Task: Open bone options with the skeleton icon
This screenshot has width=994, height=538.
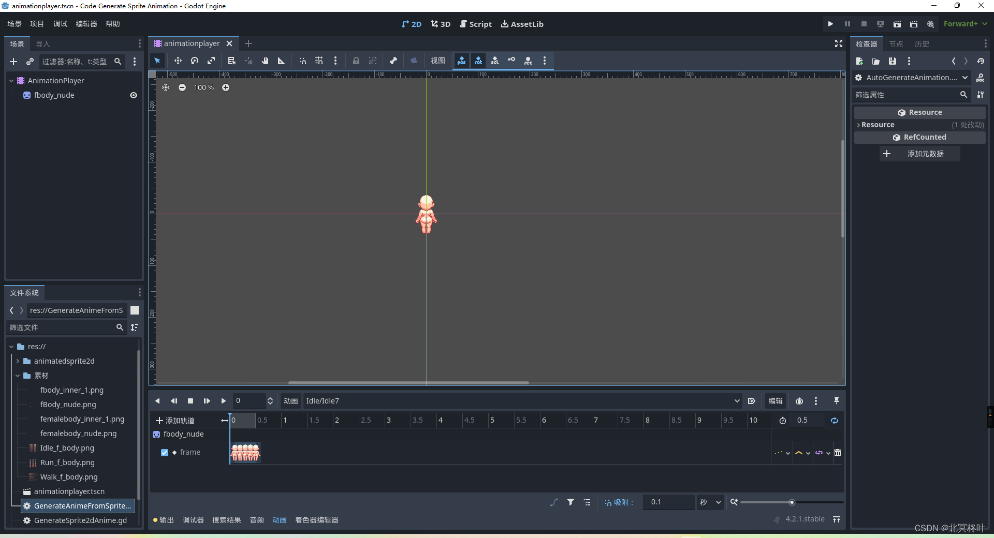Action: 392,61
